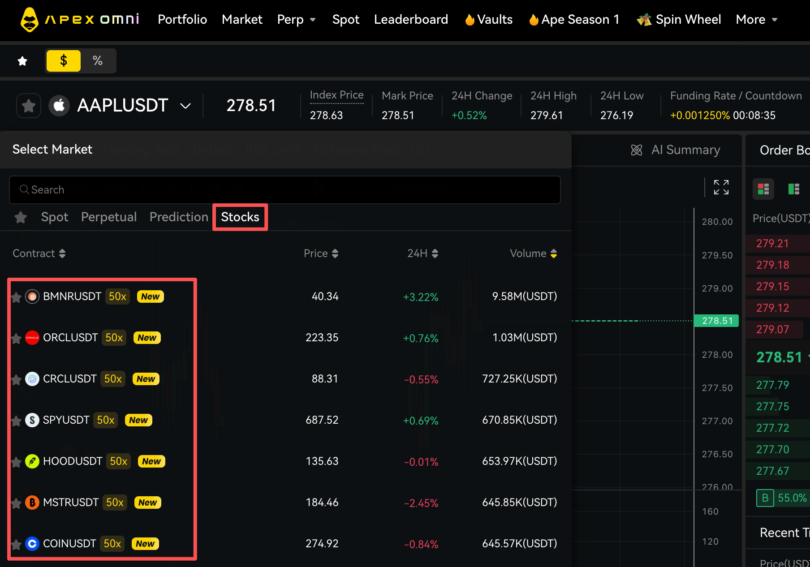Star the BMNRUSDT contract as favorite
Viewport: 810px width, 567px height.
point(16,297)
